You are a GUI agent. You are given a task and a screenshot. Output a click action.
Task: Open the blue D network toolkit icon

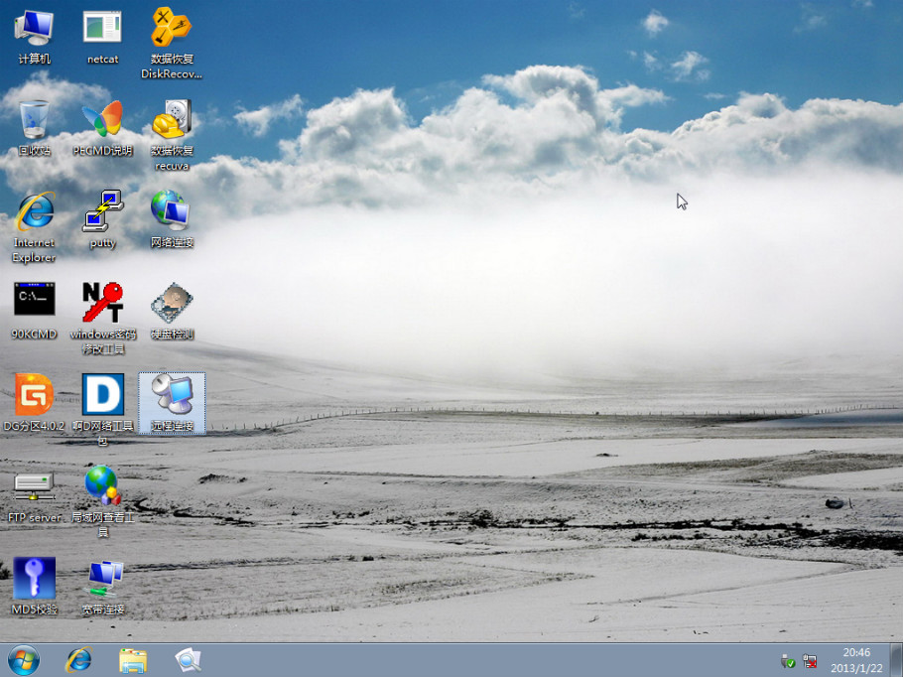[102, 394]
